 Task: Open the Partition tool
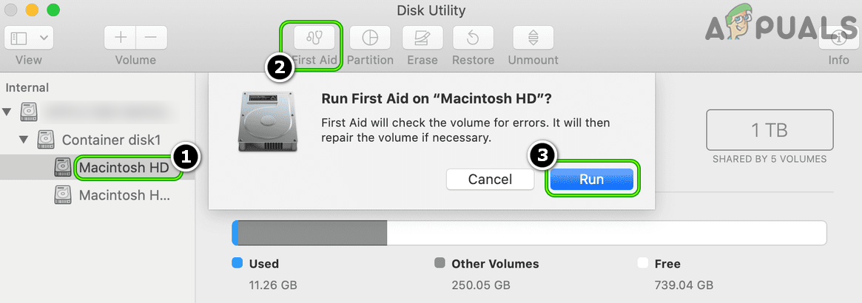click(370, 38)
